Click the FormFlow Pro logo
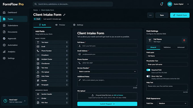Screen dimensions: 193x108 13,4
